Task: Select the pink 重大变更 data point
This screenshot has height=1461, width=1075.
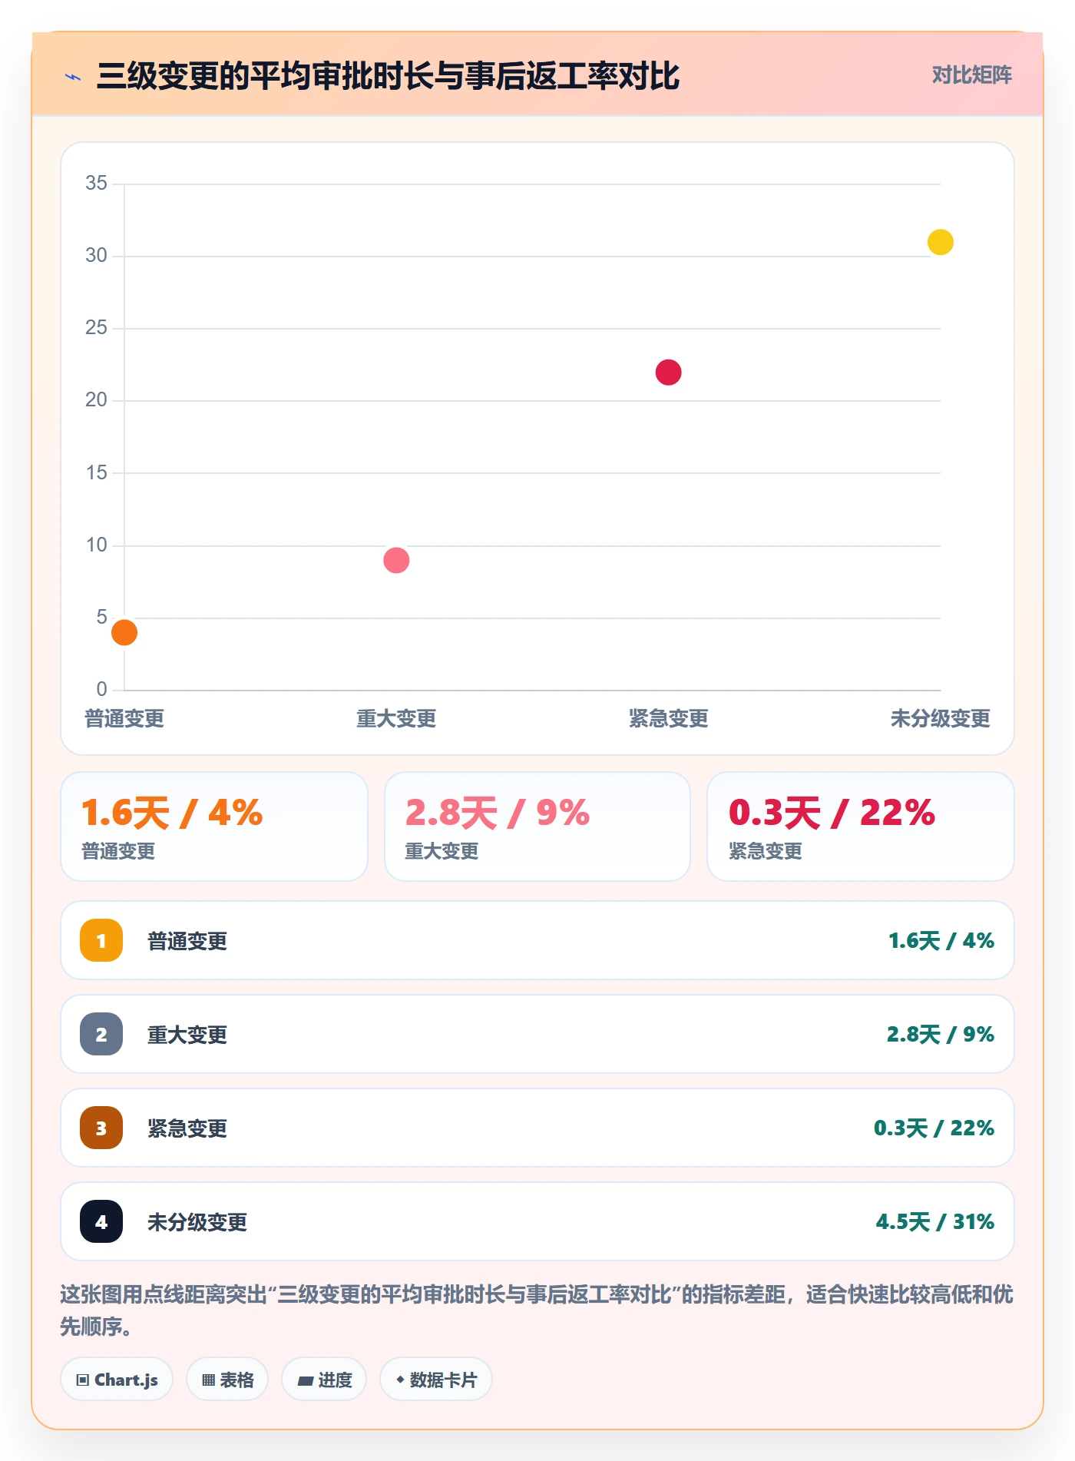Action: click(396, 560)
